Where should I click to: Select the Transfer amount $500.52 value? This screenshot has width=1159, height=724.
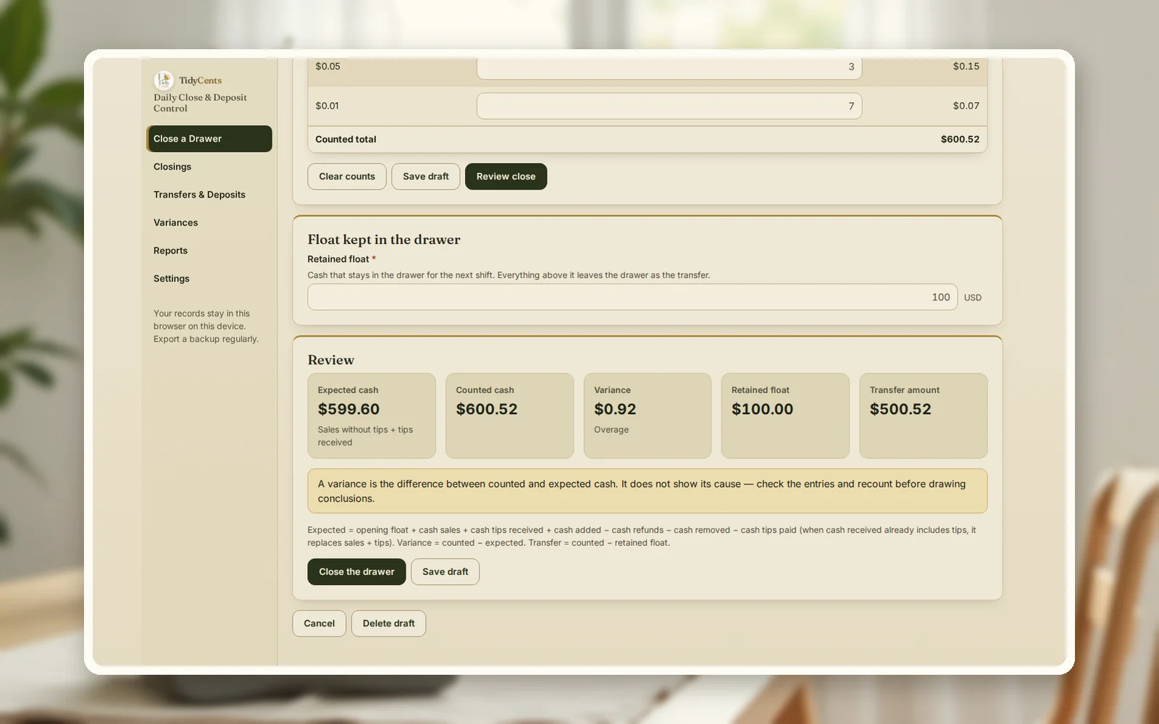(900, 409)
